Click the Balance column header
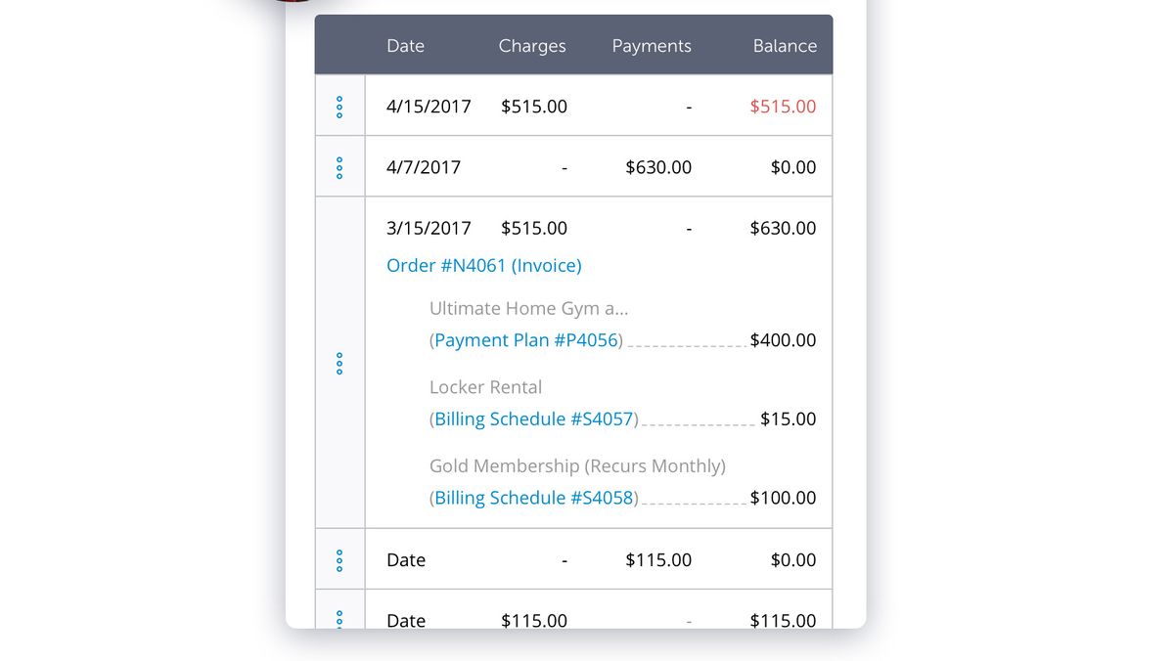The height and width of the screenshot is (661, 1174). click(785, 45)
